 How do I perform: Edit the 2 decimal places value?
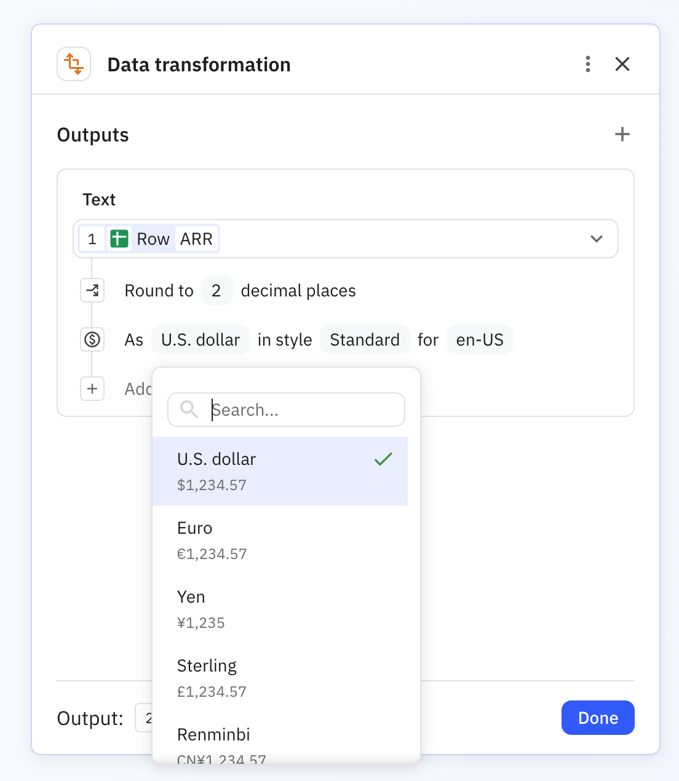point(216,290)
